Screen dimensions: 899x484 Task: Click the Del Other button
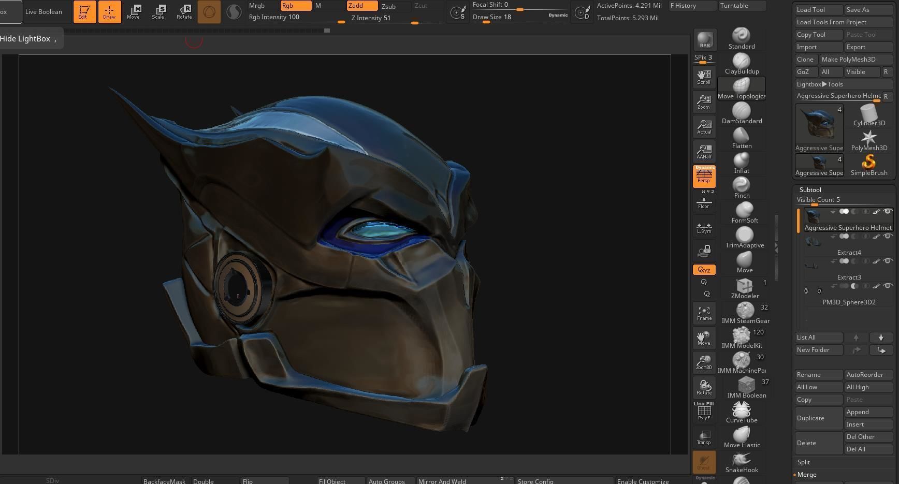(868, 437)
